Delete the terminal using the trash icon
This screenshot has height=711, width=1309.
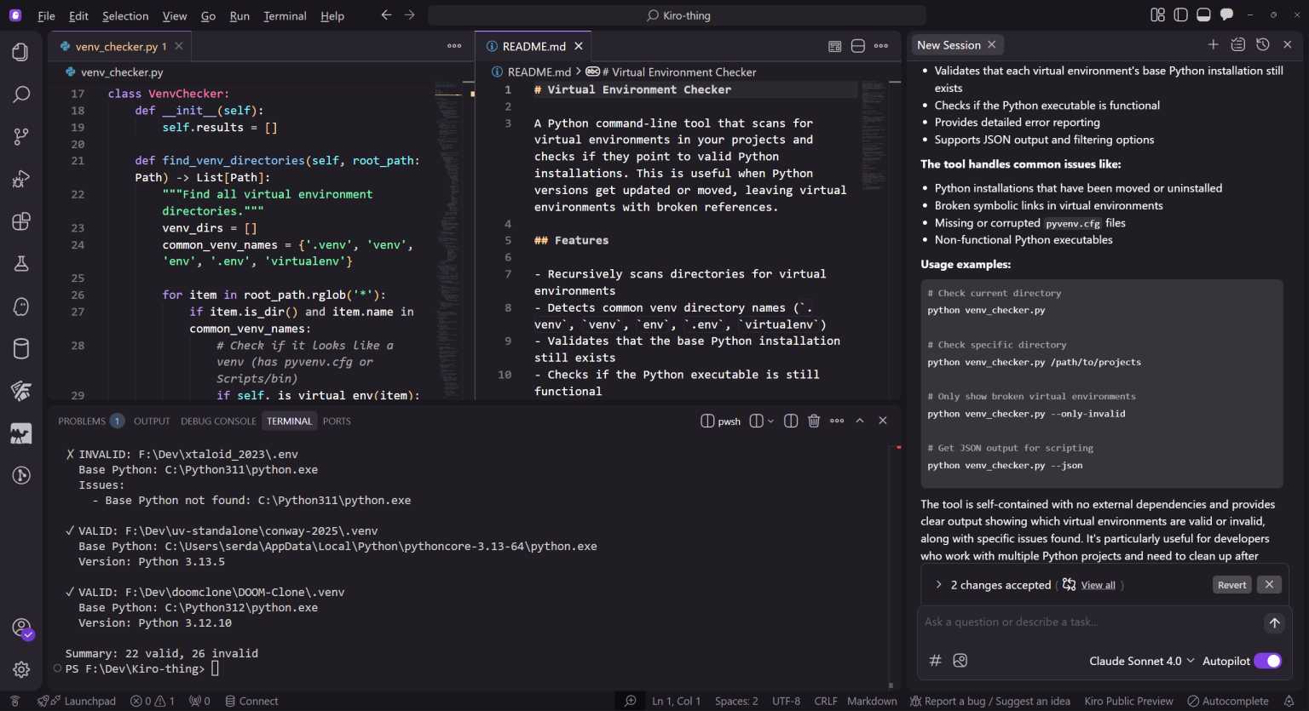(x=814, y=420)
